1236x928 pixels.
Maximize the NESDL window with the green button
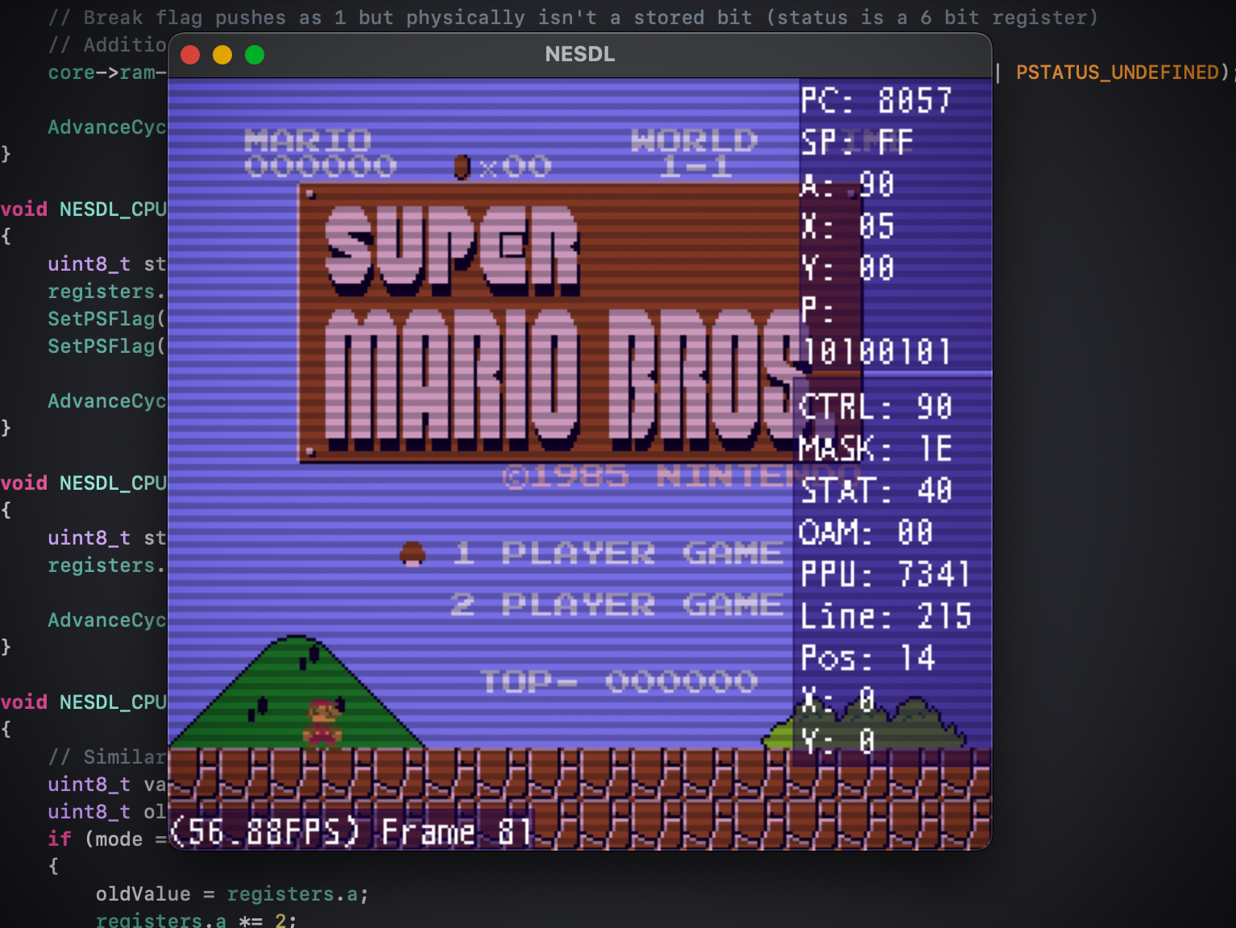[255, 55]
